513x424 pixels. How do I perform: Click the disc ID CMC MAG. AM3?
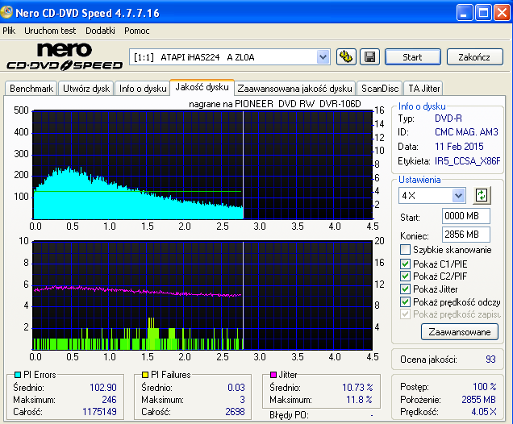466,132
